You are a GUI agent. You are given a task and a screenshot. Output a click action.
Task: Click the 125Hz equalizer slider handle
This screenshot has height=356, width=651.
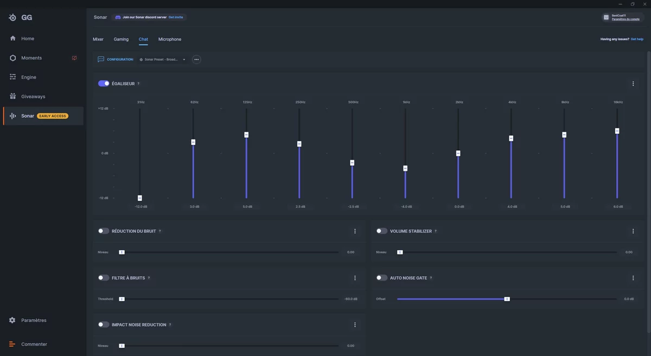(x=246, y=135)
